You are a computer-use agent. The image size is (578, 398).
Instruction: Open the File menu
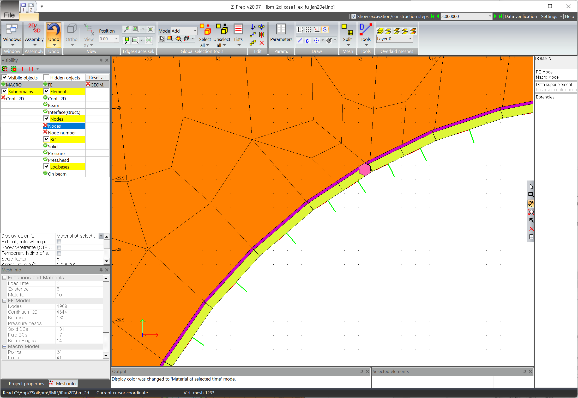tap(9, 15)
